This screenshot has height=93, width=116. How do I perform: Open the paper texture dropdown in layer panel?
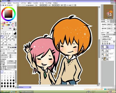111,25
